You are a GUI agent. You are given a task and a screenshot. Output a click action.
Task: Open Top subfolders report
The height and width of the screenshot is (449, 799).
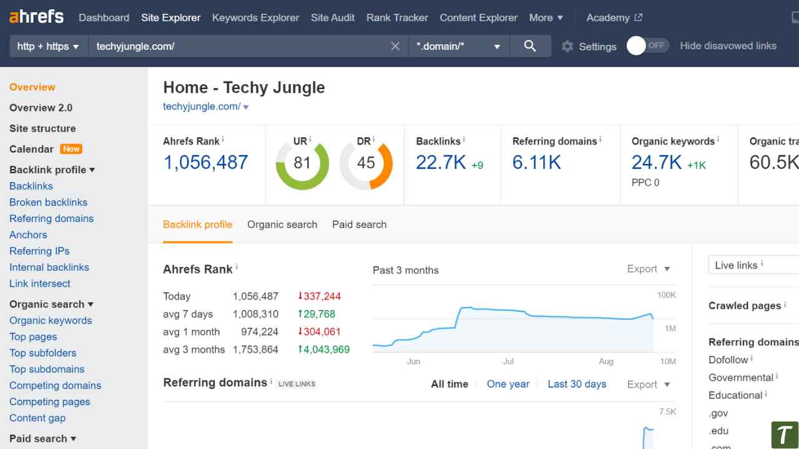click(43, 353)
